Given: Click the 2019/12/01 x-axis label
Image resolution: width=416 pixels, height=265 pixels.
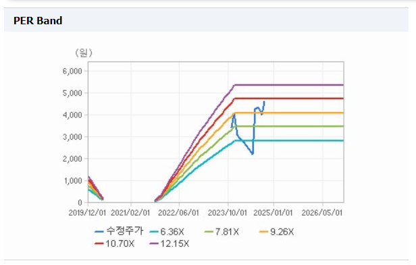Looking at the screenshot, I should (x=87, y=213).
